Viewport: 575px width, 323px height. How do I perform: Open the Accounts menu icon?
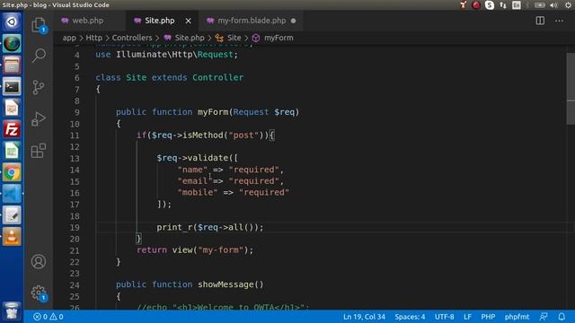click(39, 261)
